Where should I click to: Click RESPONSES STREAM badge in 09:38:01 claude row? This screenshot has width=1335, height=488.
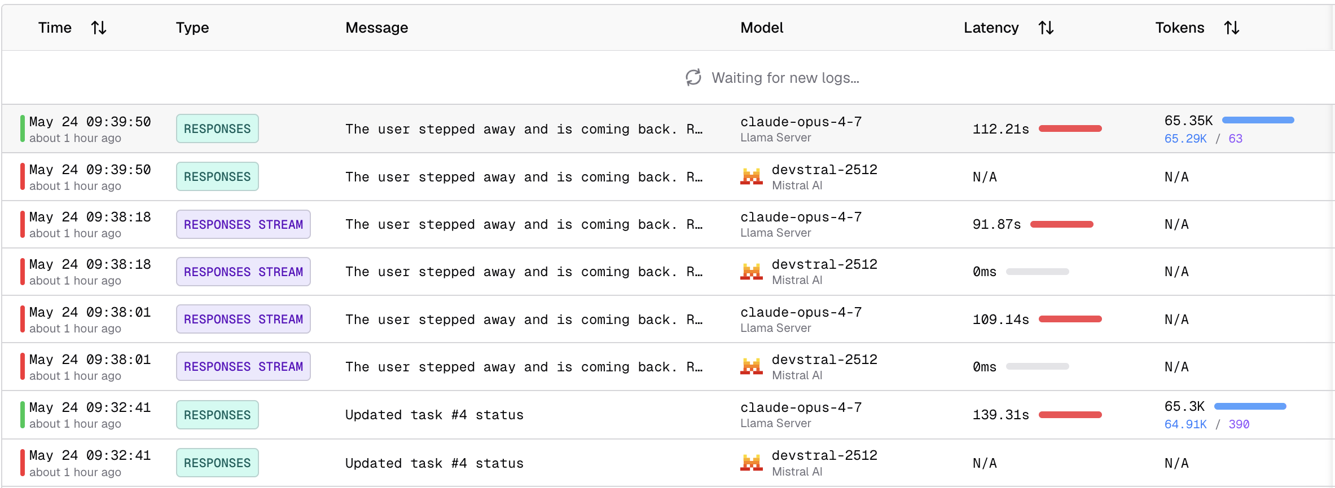[243, 319]
